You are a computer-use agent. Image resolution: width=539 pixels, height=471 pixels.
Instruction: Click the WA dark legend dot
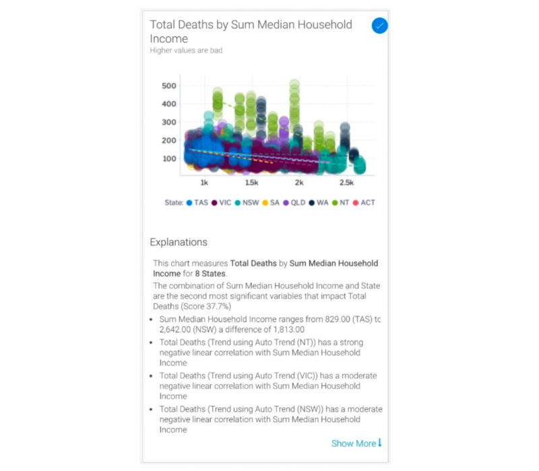311,203
